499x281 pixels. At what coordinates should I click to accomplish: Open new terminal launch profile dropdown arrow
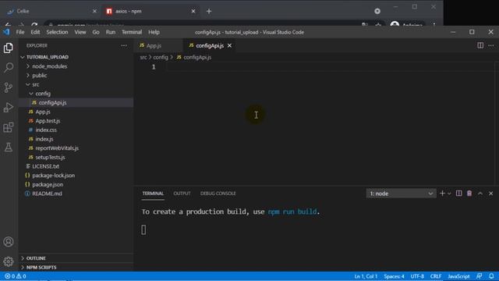point(449,194)
